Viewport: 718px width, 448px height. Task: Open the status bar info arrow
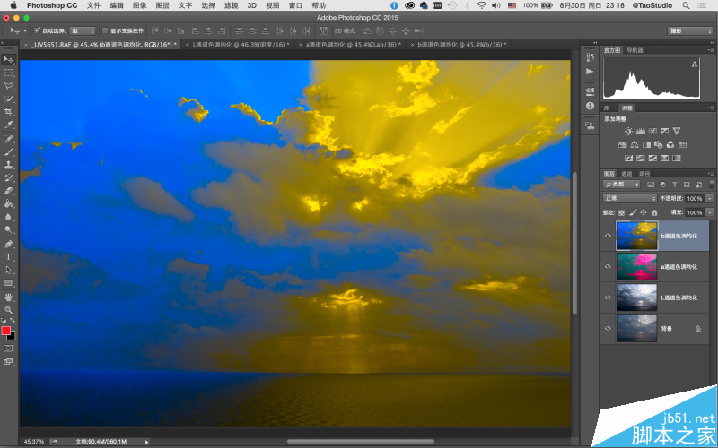point(146,442)
